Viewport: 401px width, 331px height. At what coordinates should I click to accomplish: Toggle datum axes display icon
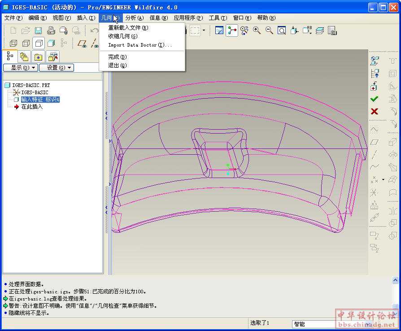(x=95, y=43)
